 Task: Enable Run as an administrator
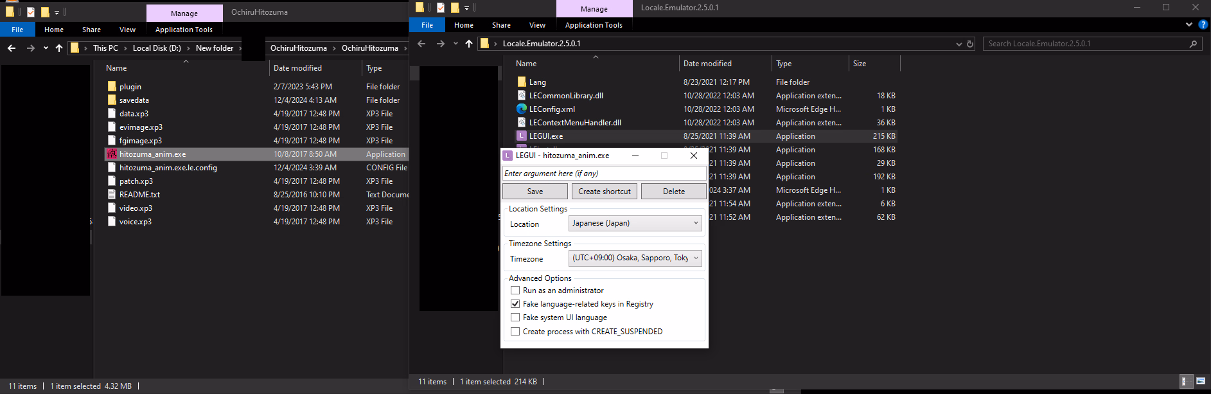click(x=515, y=291)
